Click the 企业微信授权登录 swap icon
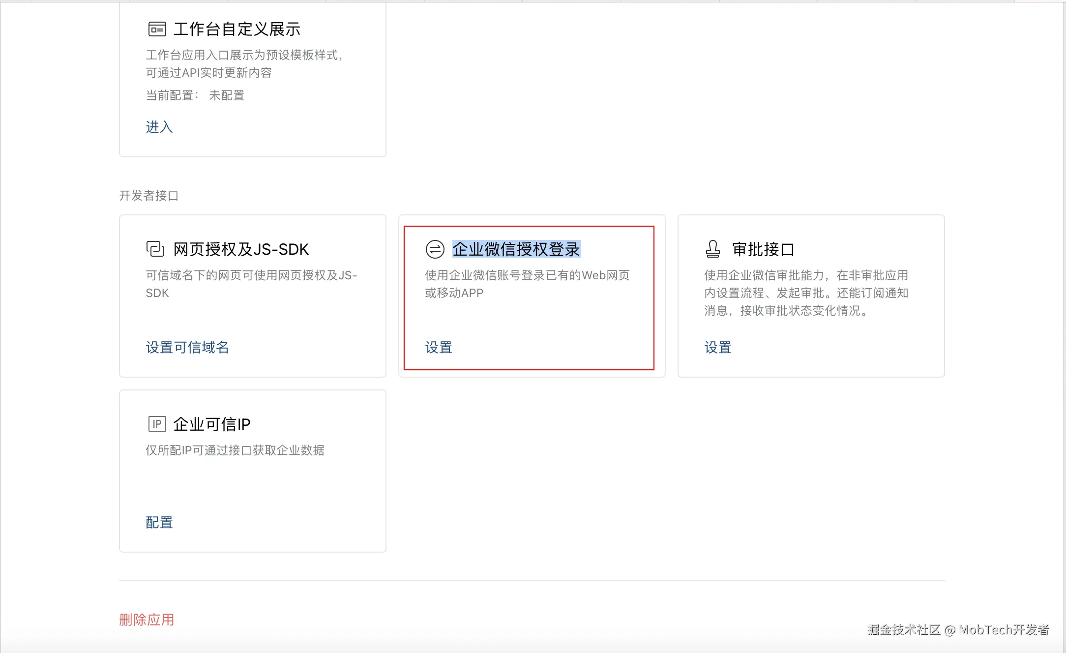 435,249
